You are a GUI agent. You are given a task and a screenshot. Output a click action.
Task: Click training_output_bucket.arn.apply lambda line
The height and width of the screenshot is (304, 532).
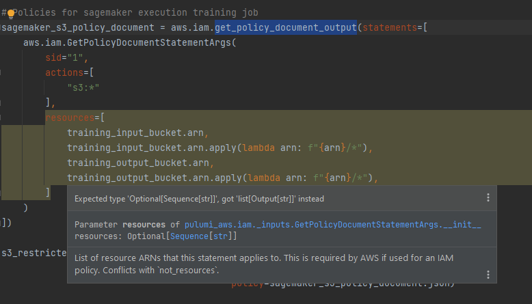coord(222,178)
